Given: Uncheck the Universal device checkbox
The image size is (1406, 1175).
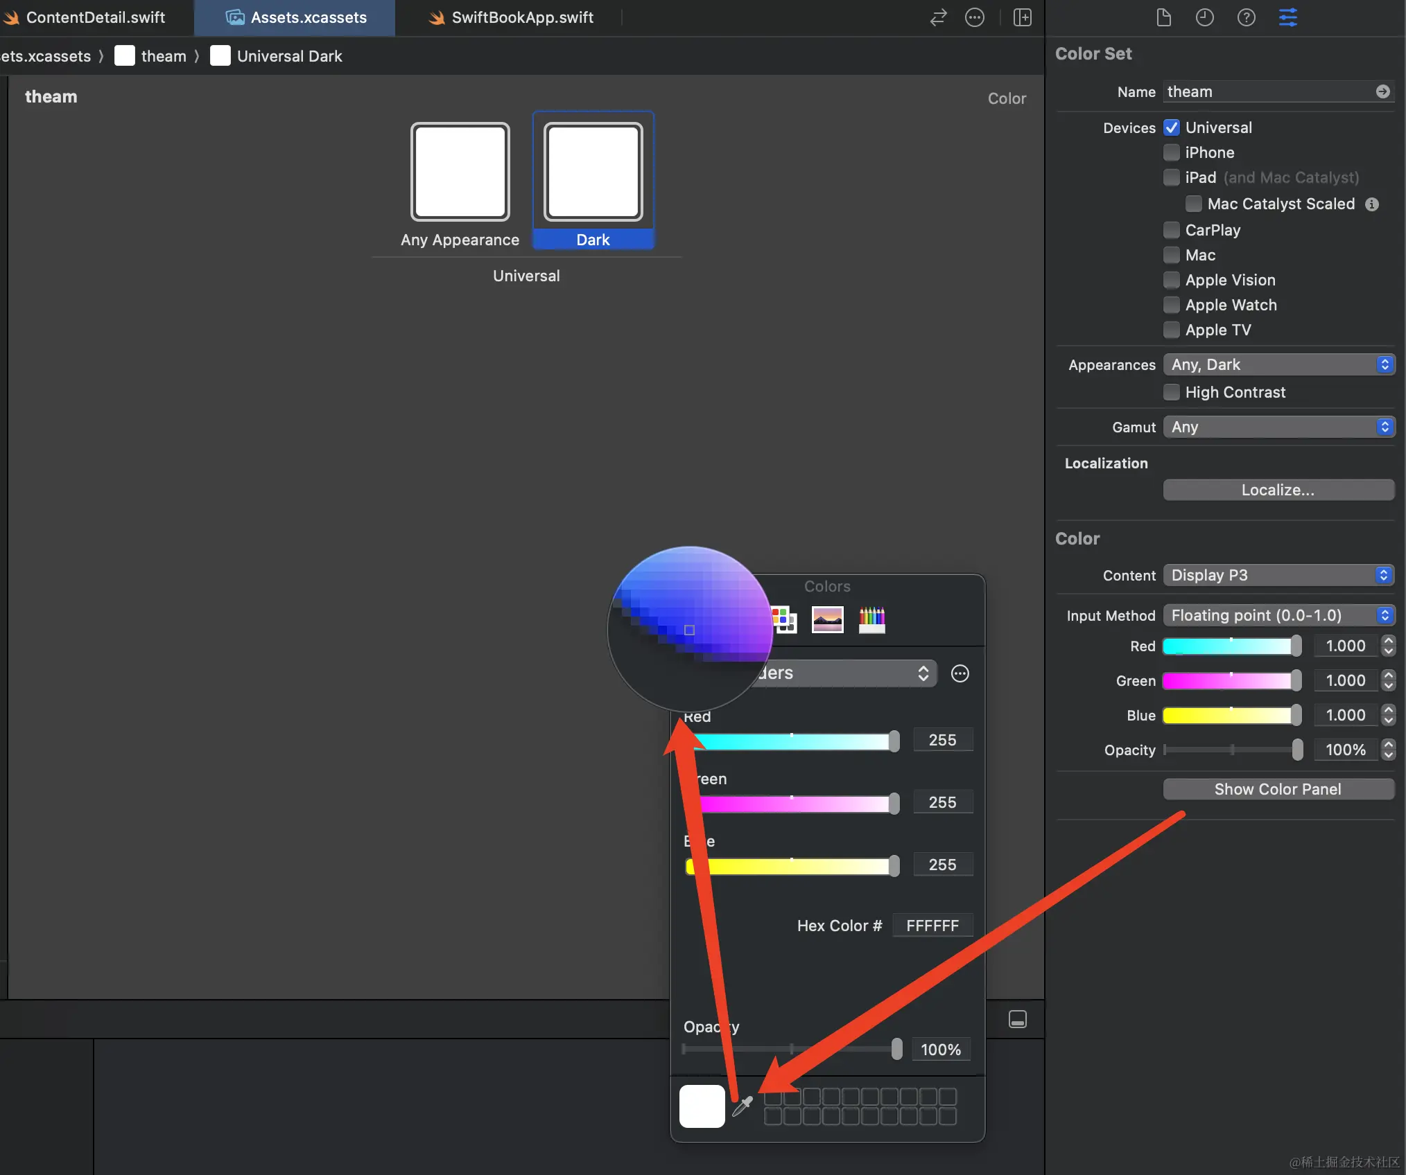Looking at the screenshot, I should click(1172, 127).
